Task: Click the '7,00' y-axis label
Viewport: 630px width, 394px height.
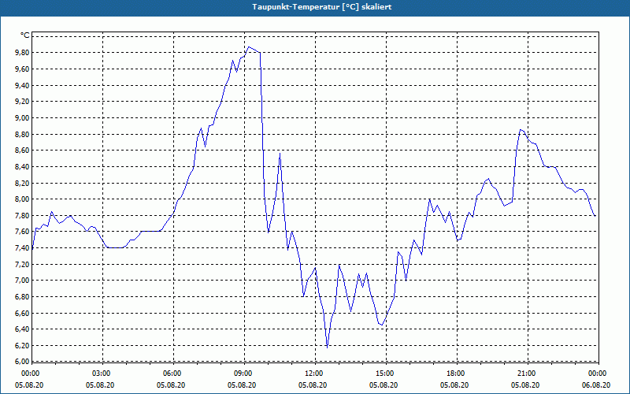Action: point(23,281)
